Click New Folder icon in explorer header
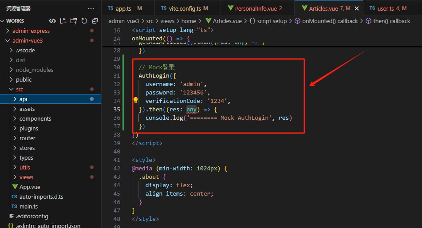 [x=74, y=21]
